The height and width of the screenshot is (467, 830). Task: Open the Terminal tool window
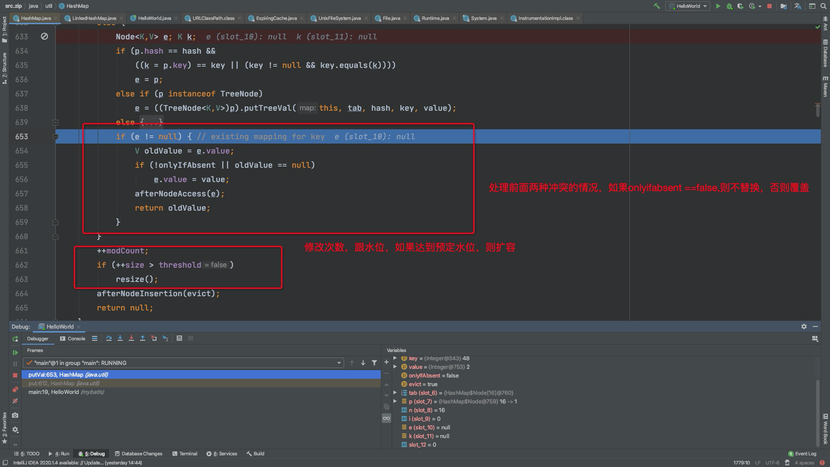point(185,454)
